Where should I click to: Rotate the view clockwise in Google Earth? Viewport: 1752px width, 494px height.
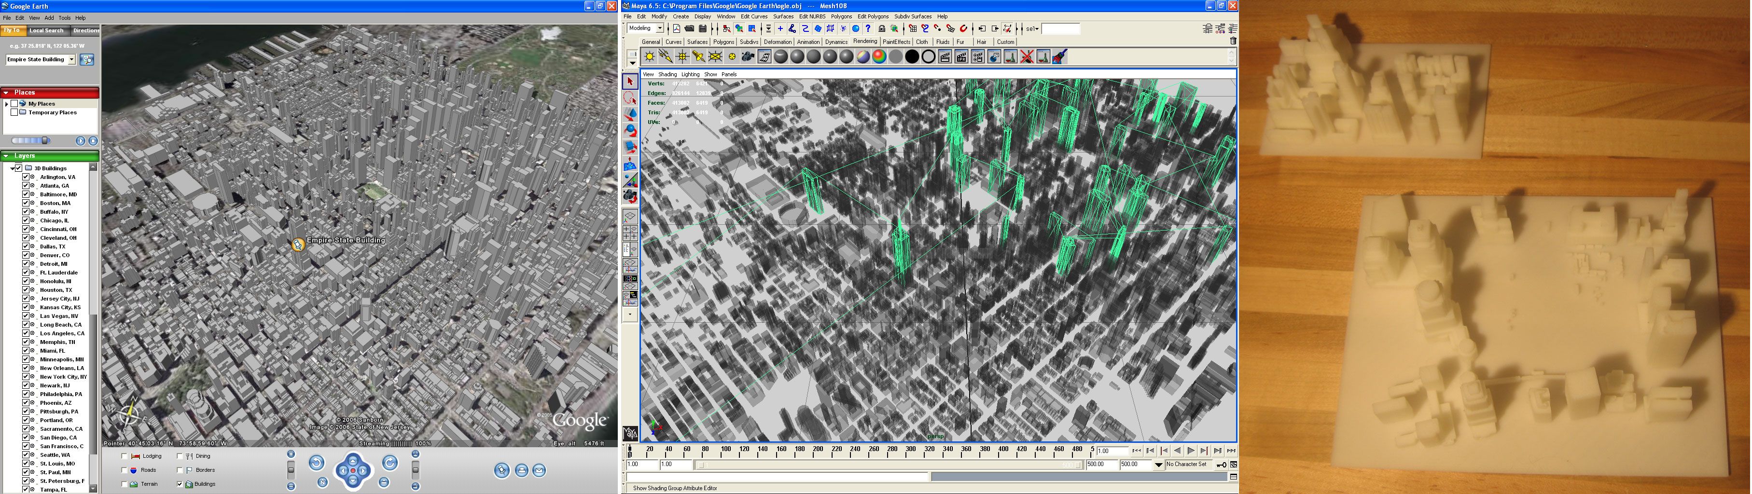389,463
